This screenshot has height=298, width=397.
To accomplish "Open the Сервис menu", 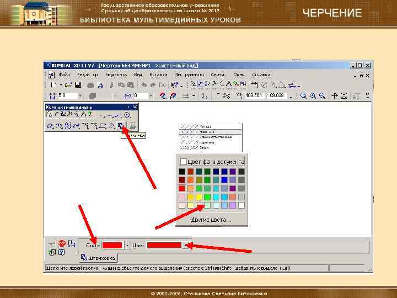I will click(218, 74).
